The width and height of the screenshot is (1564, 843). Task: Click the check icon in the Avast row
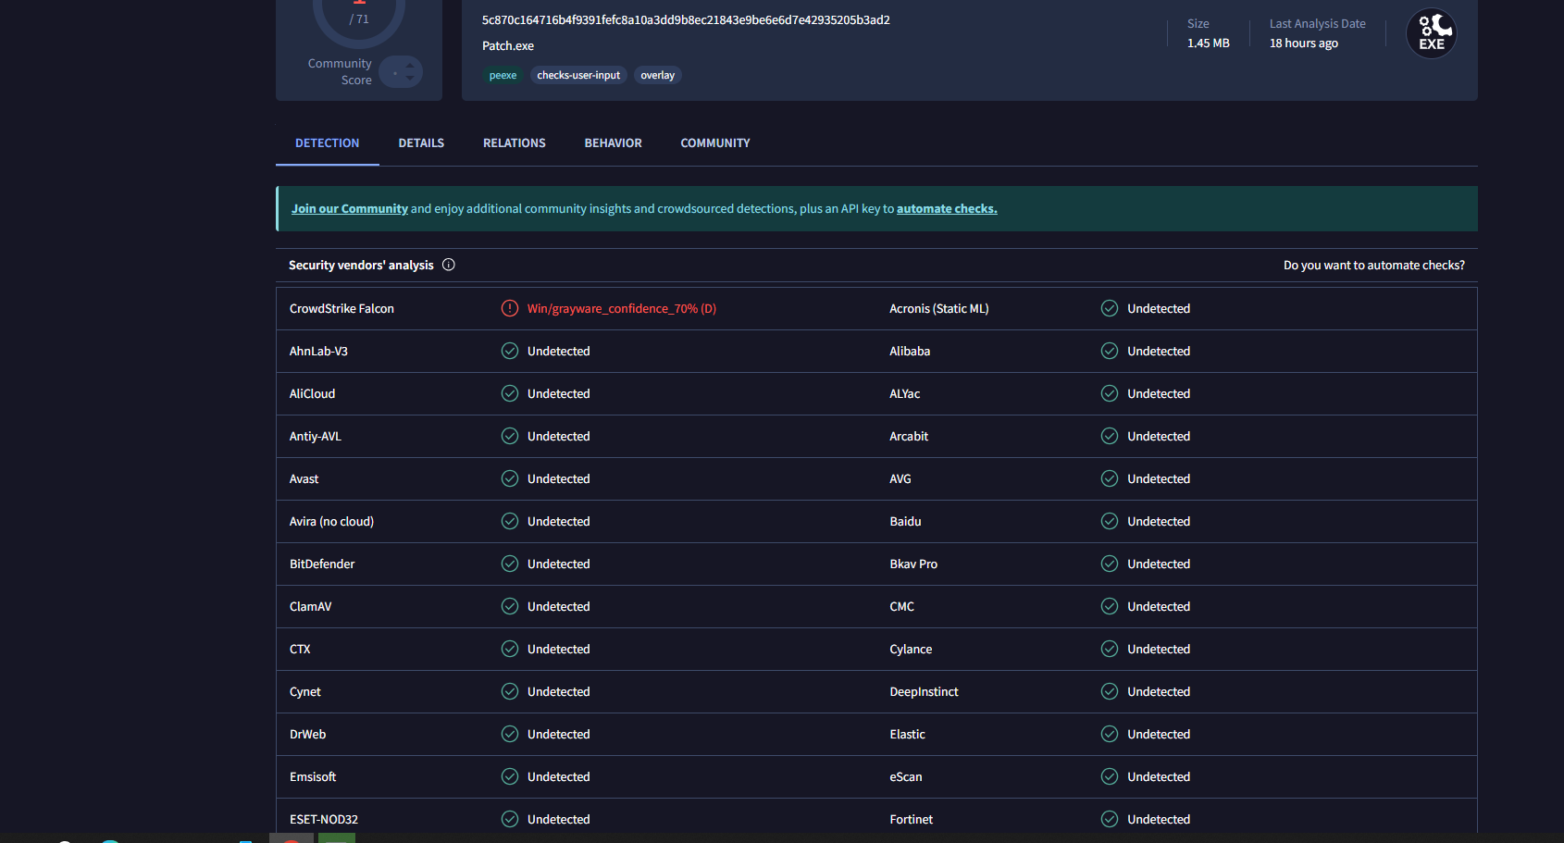510,478
